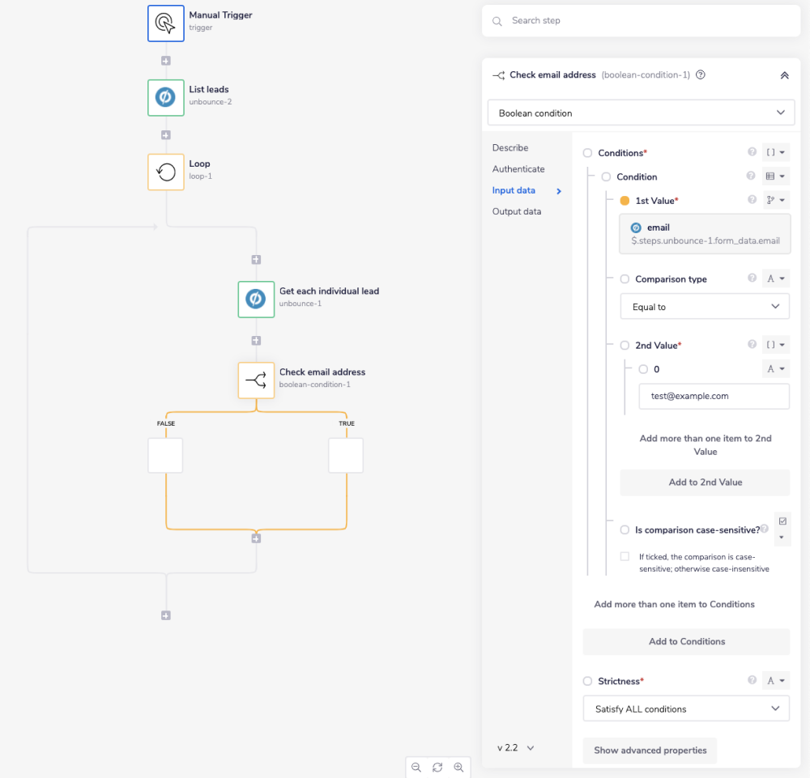Viewport: 810px width, 778px height.
Task: Open the Boolean condition dropdown
Action: point(641,113)
